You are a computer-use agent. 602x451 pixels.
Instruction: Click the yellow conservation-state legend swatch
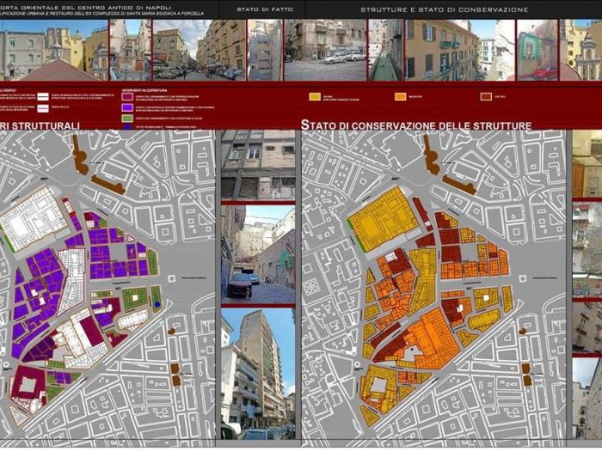pos(315,96)
